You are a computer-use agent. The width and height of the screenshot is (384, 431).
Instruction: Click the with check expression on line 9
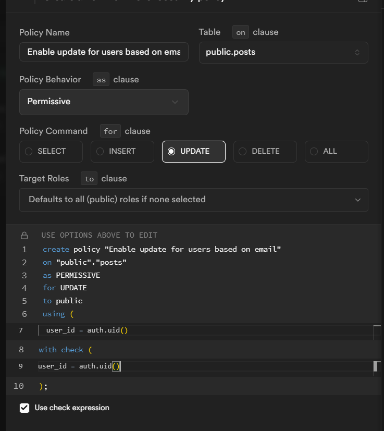click(x=79, y=366)
